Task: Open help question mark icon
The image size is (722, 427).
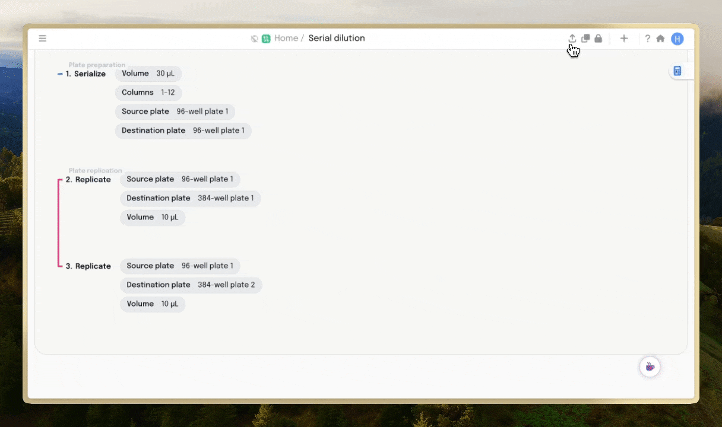Action: coord(648,39)
